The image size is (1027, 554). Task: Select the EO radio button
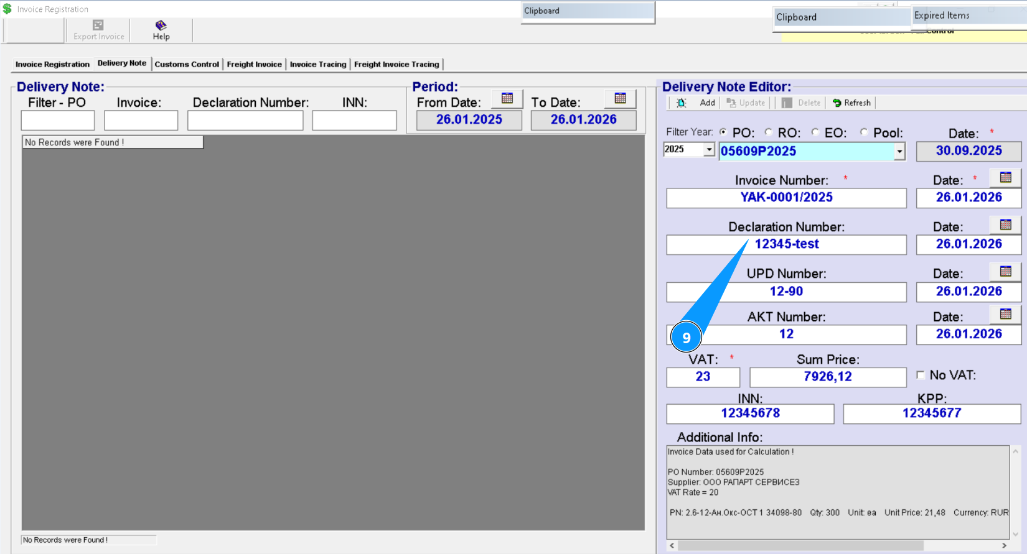tap(815, 132)
